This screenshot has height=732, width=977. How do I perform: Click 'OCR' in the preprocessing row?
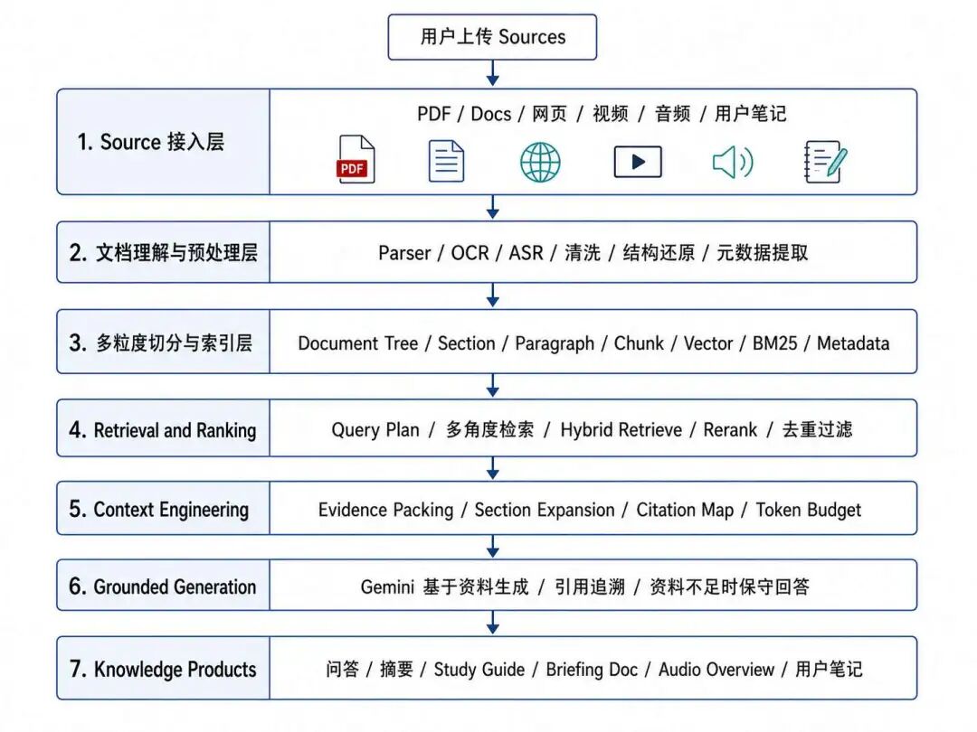[470, 253]
